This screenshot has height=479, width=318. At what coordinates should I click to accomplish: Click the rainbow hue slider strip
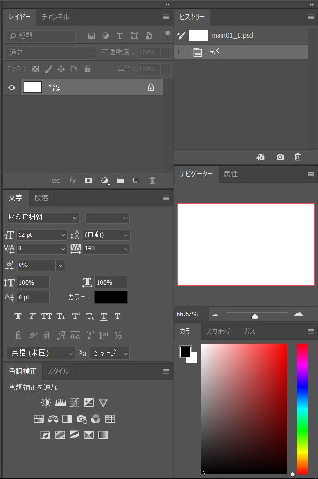click(x=302, y=409)
